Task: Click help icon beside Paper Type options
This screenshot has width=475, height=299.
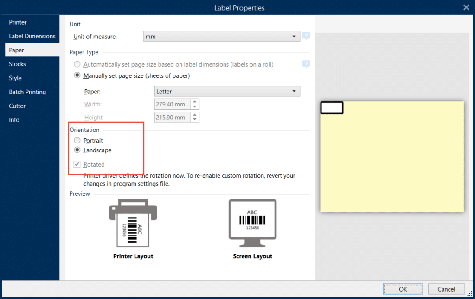Action: (x=306, y=64)
